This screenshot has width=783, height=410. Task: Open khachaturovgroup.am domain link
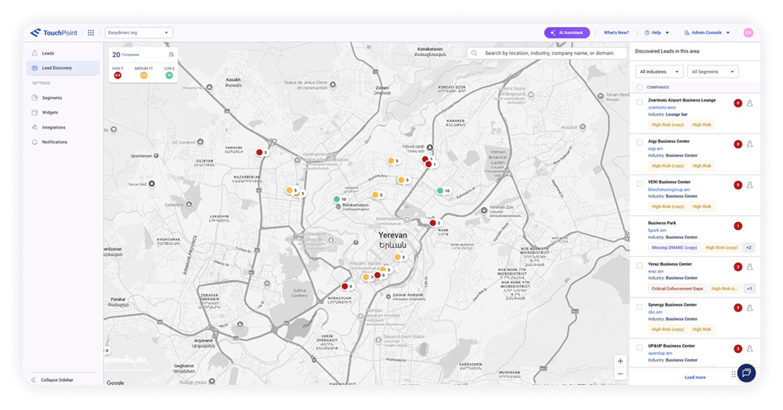[669, 189]
